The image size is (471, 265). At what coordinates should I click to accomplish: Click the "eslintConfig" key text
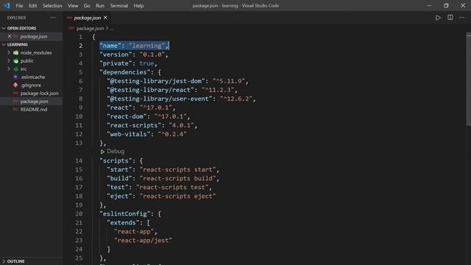[124, 213]
